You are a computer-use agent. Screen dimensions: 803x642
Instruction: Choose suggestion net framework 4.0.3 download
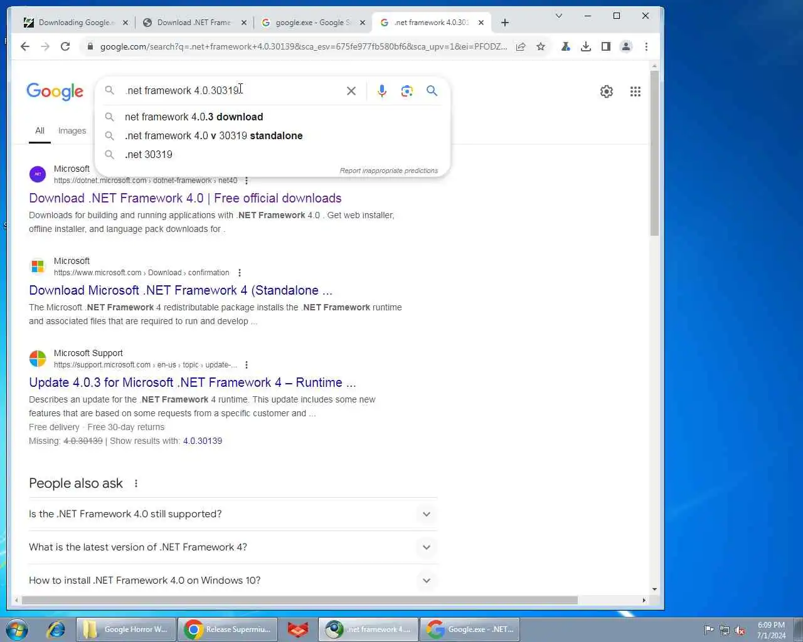[x=272, y=117]
